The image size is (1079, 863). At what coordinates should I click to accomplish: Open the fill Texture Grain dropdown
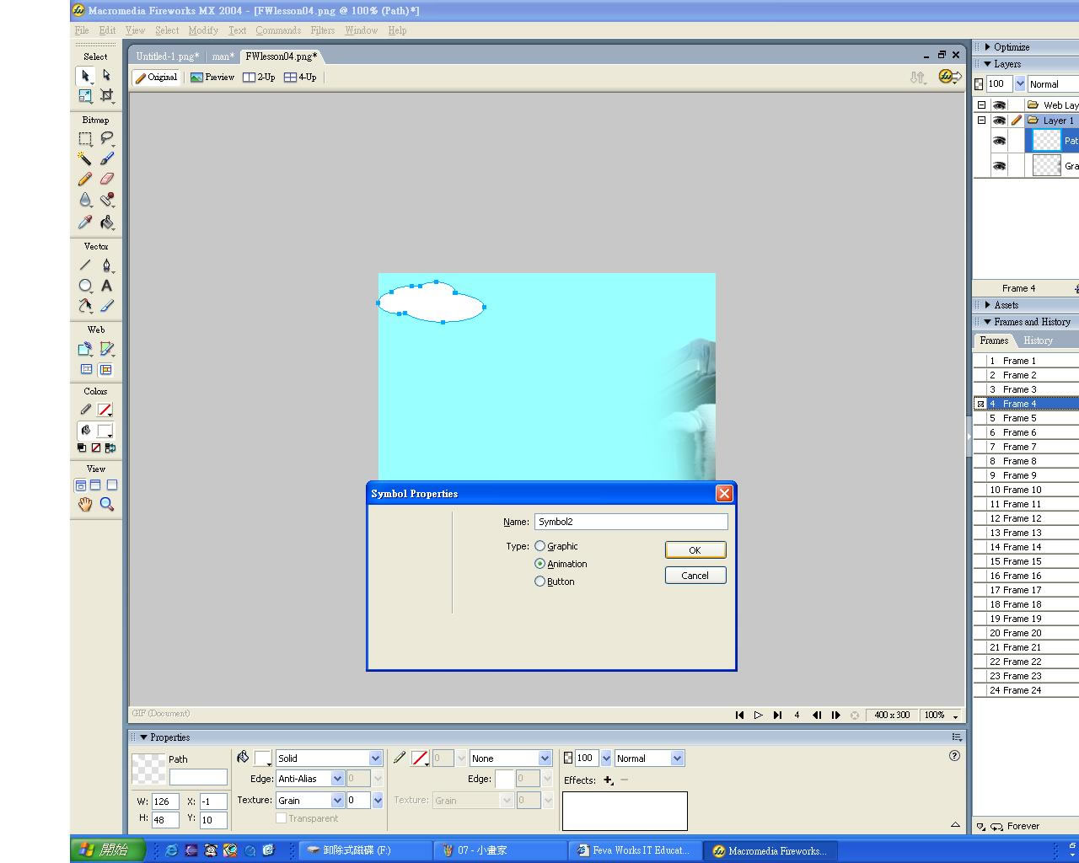pos(337,800)
